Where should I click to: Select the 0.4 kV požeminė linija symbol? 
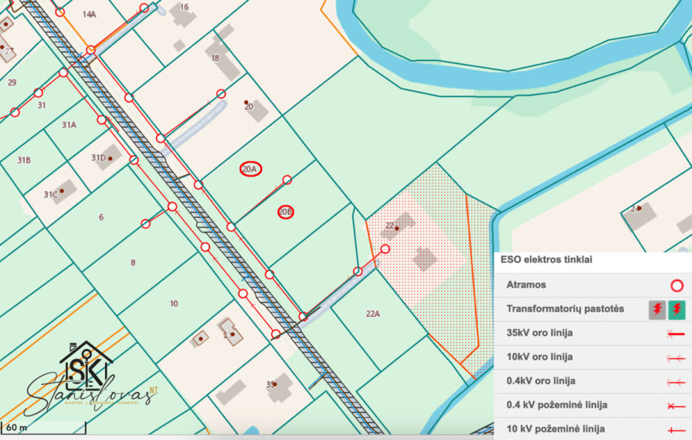click(676, 405)
